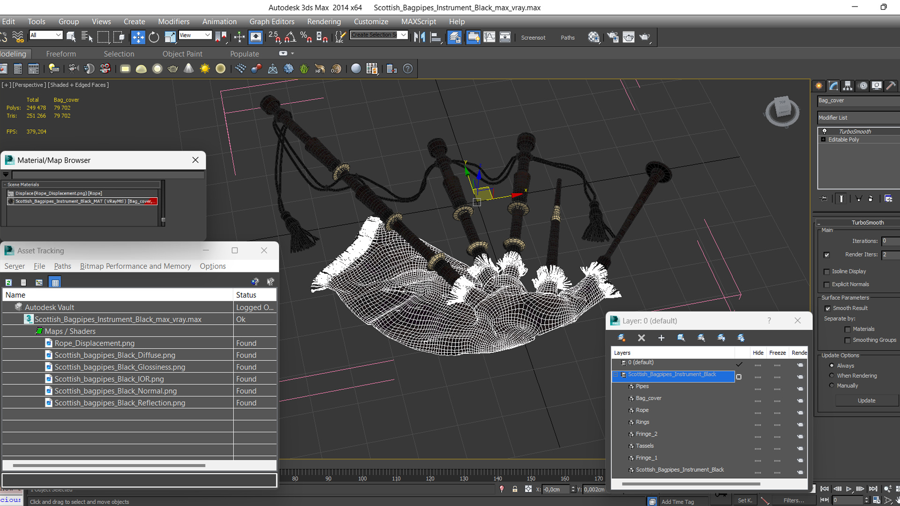The width and height of the screenshot is (900, 506).
Task: Click the Select Object arrow tool
Action: coord(71,37)
